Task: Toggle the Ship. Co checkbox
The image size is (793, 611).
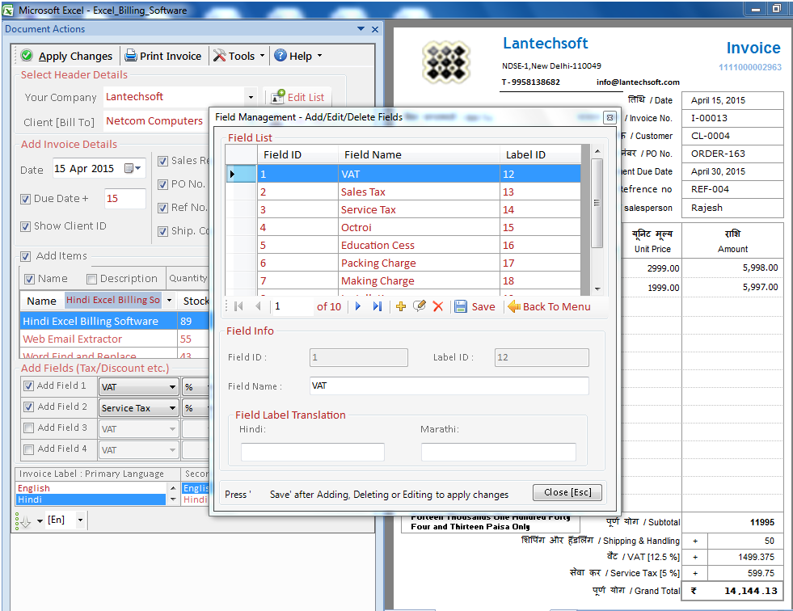Action: [x=162, y=232]
